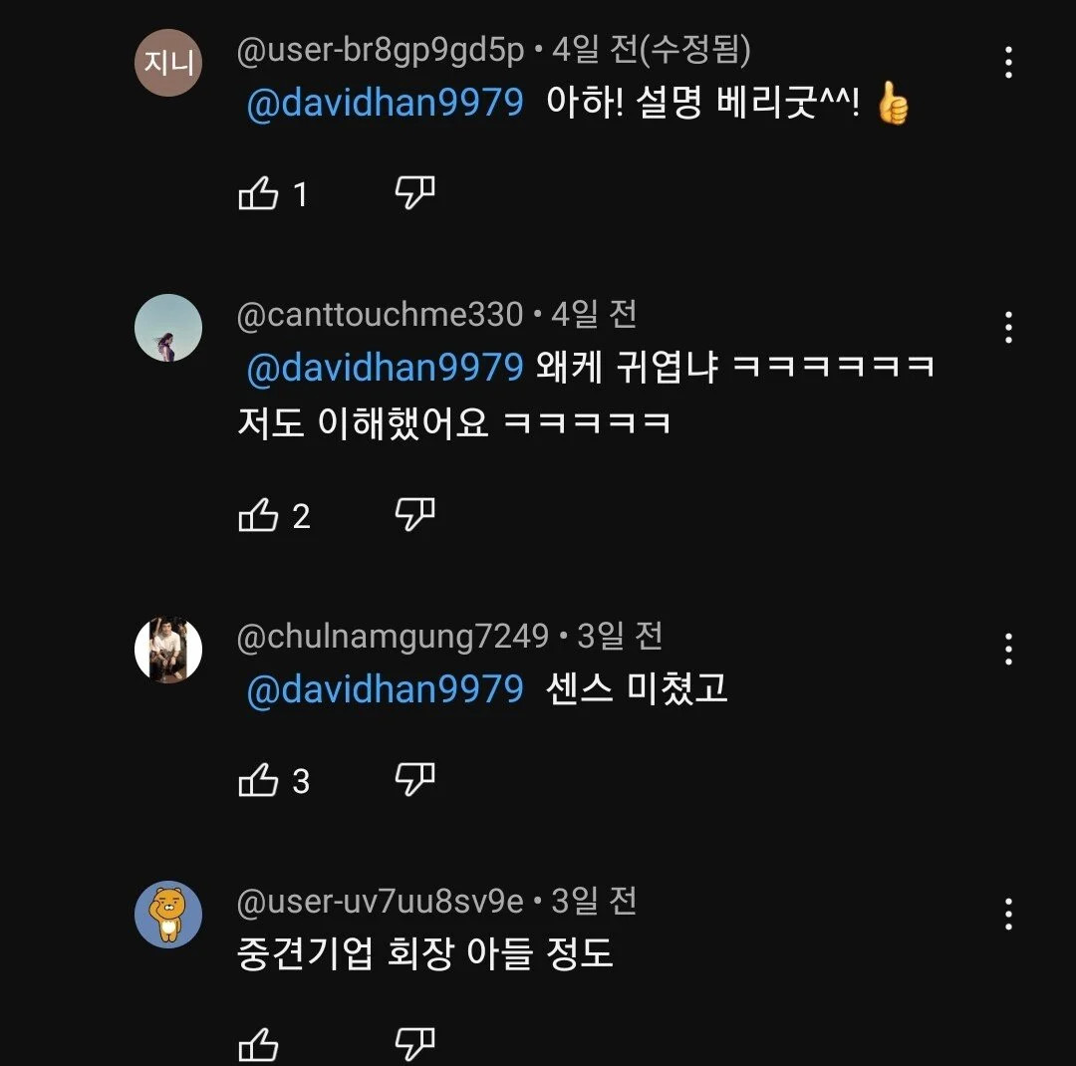
Task: Open the options menu for @user-br8gp9gd5p's comment
Action: pyautogui.click(x=1008, y=62)
